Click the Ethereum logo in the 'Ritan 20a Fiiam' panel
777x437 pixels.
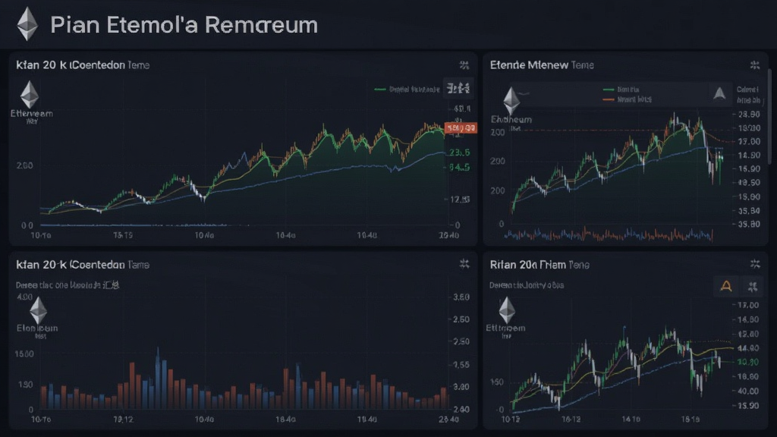tap(506, 310)
